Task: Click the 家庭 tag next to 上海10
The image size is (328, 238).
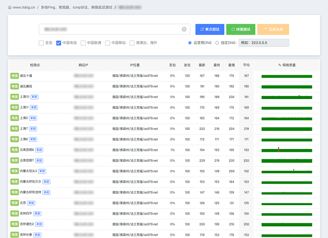Action: click(x=34, y=97)
